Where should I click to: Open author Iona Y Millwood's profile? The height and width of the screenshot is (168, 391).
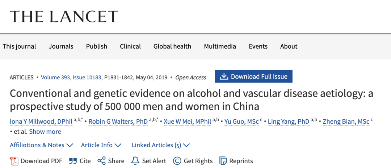pos(41,121)
